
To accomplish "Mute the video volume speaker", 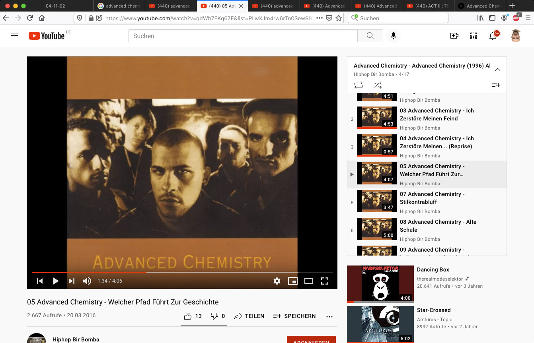I will 87,281.
